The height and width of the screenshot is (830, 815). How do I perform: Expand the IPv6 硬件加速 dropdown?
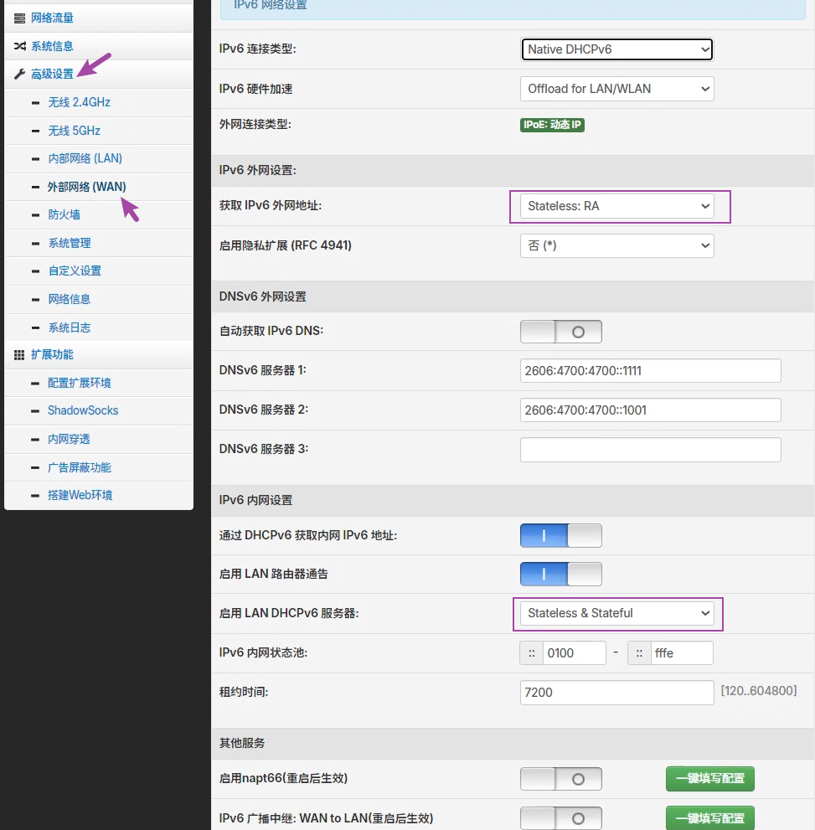(x=617, y=89)
